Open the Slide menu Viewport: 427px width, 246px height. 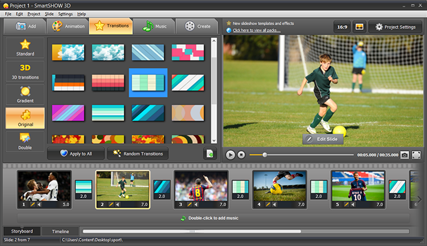pyautogui.click(x=49, y=14)
